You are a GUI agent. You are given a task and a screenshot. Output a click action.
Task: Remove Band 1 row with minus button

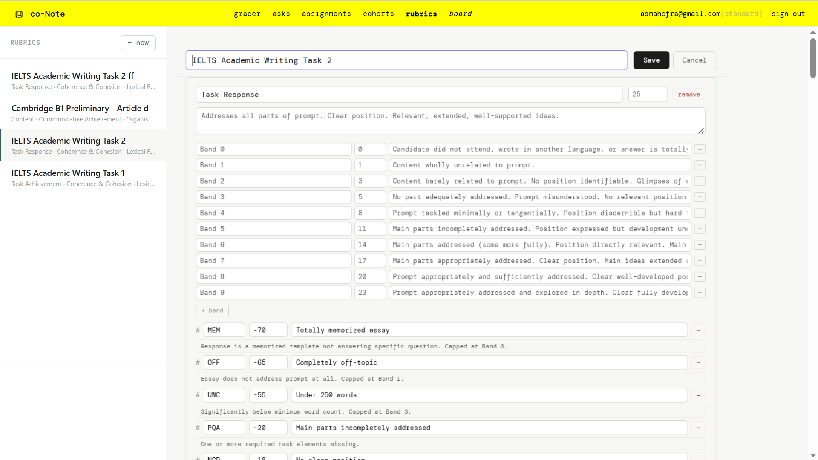[700, 165]
